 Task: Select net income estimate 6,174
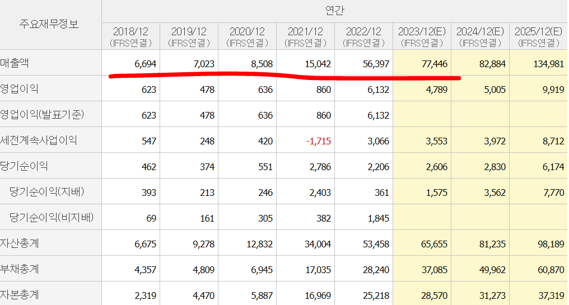(x=553, y=167)
